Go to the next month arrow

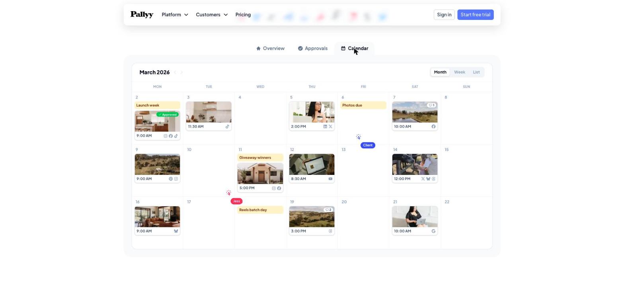click(x=182, y=72)
